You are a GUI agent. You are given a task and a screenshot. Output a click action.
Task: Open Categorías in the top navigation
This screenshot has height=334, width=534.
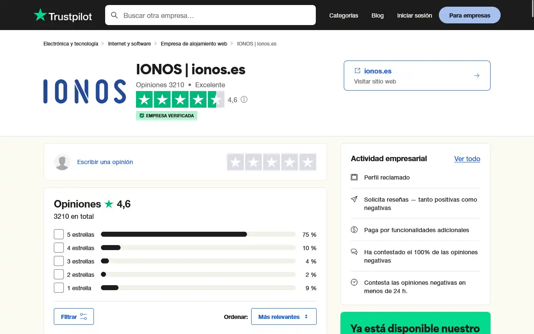tap(344, 15)
